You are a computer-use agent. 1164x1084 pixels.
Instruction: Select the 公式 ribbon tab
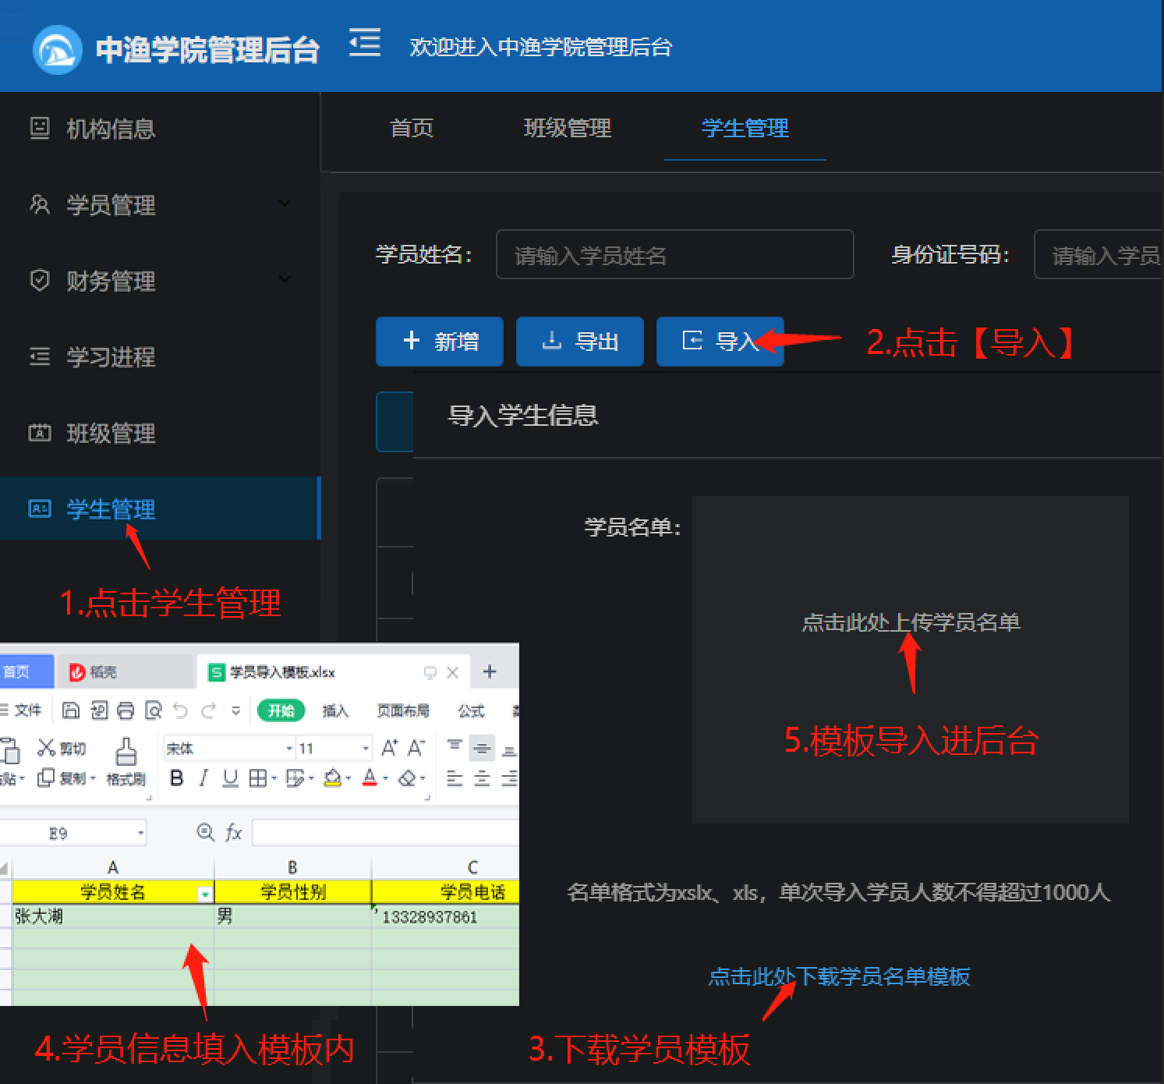pos(471,710)
